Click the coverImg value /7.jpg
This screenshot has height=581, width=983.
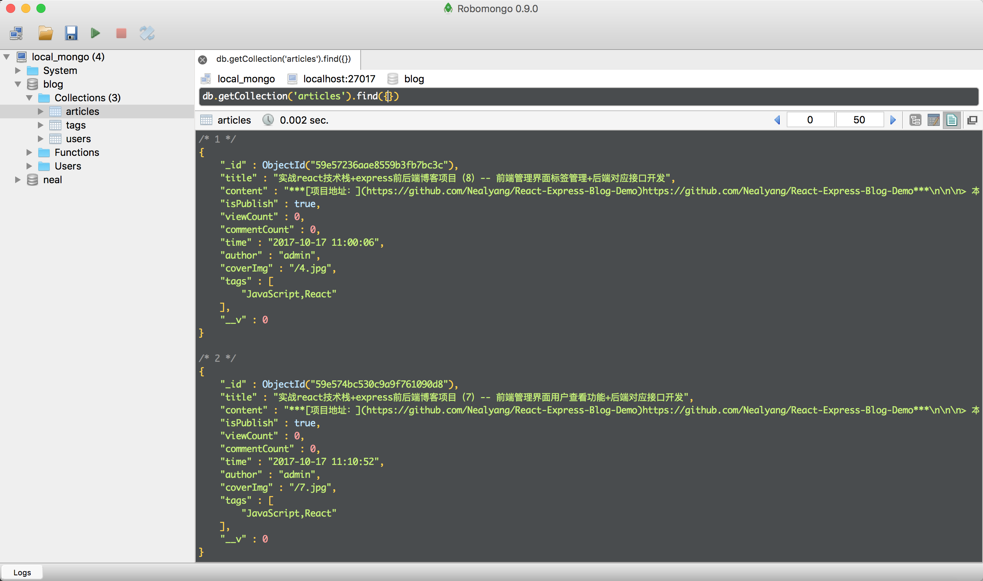310,488
